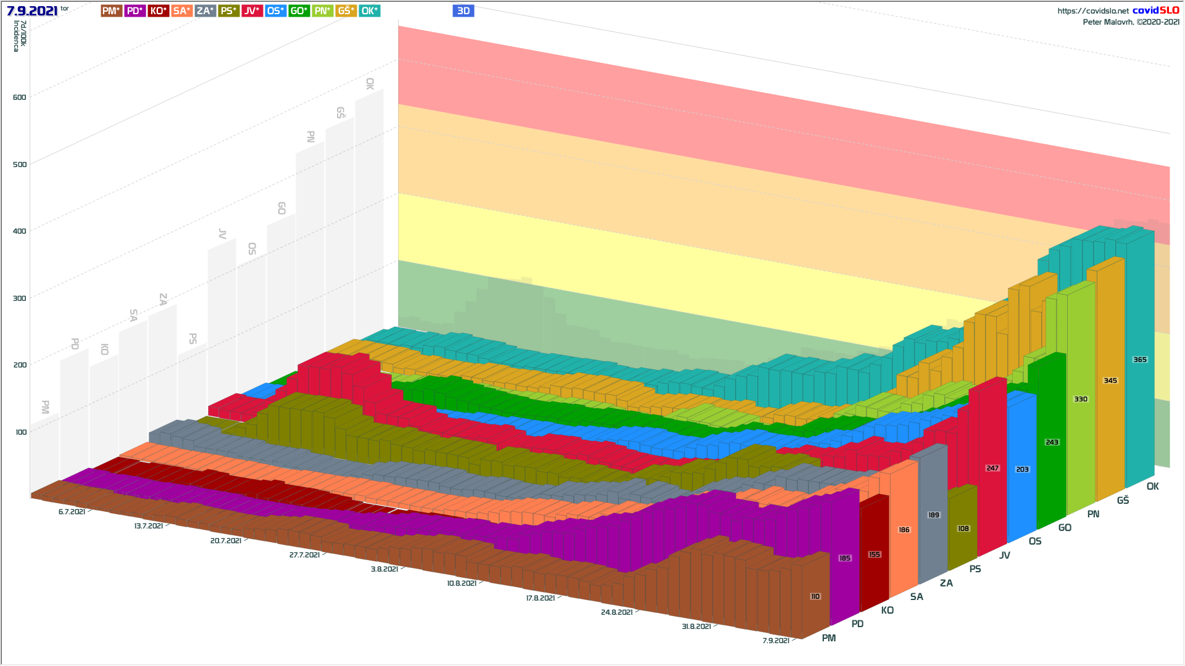Toggle the PS* olive legend button
Viewport: 1185px width, 666px height.
tap(228, 11)
